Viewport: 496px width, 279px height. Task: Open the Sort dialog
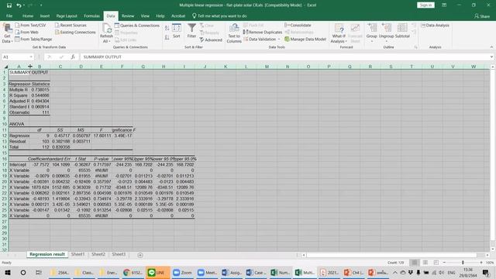177,31
